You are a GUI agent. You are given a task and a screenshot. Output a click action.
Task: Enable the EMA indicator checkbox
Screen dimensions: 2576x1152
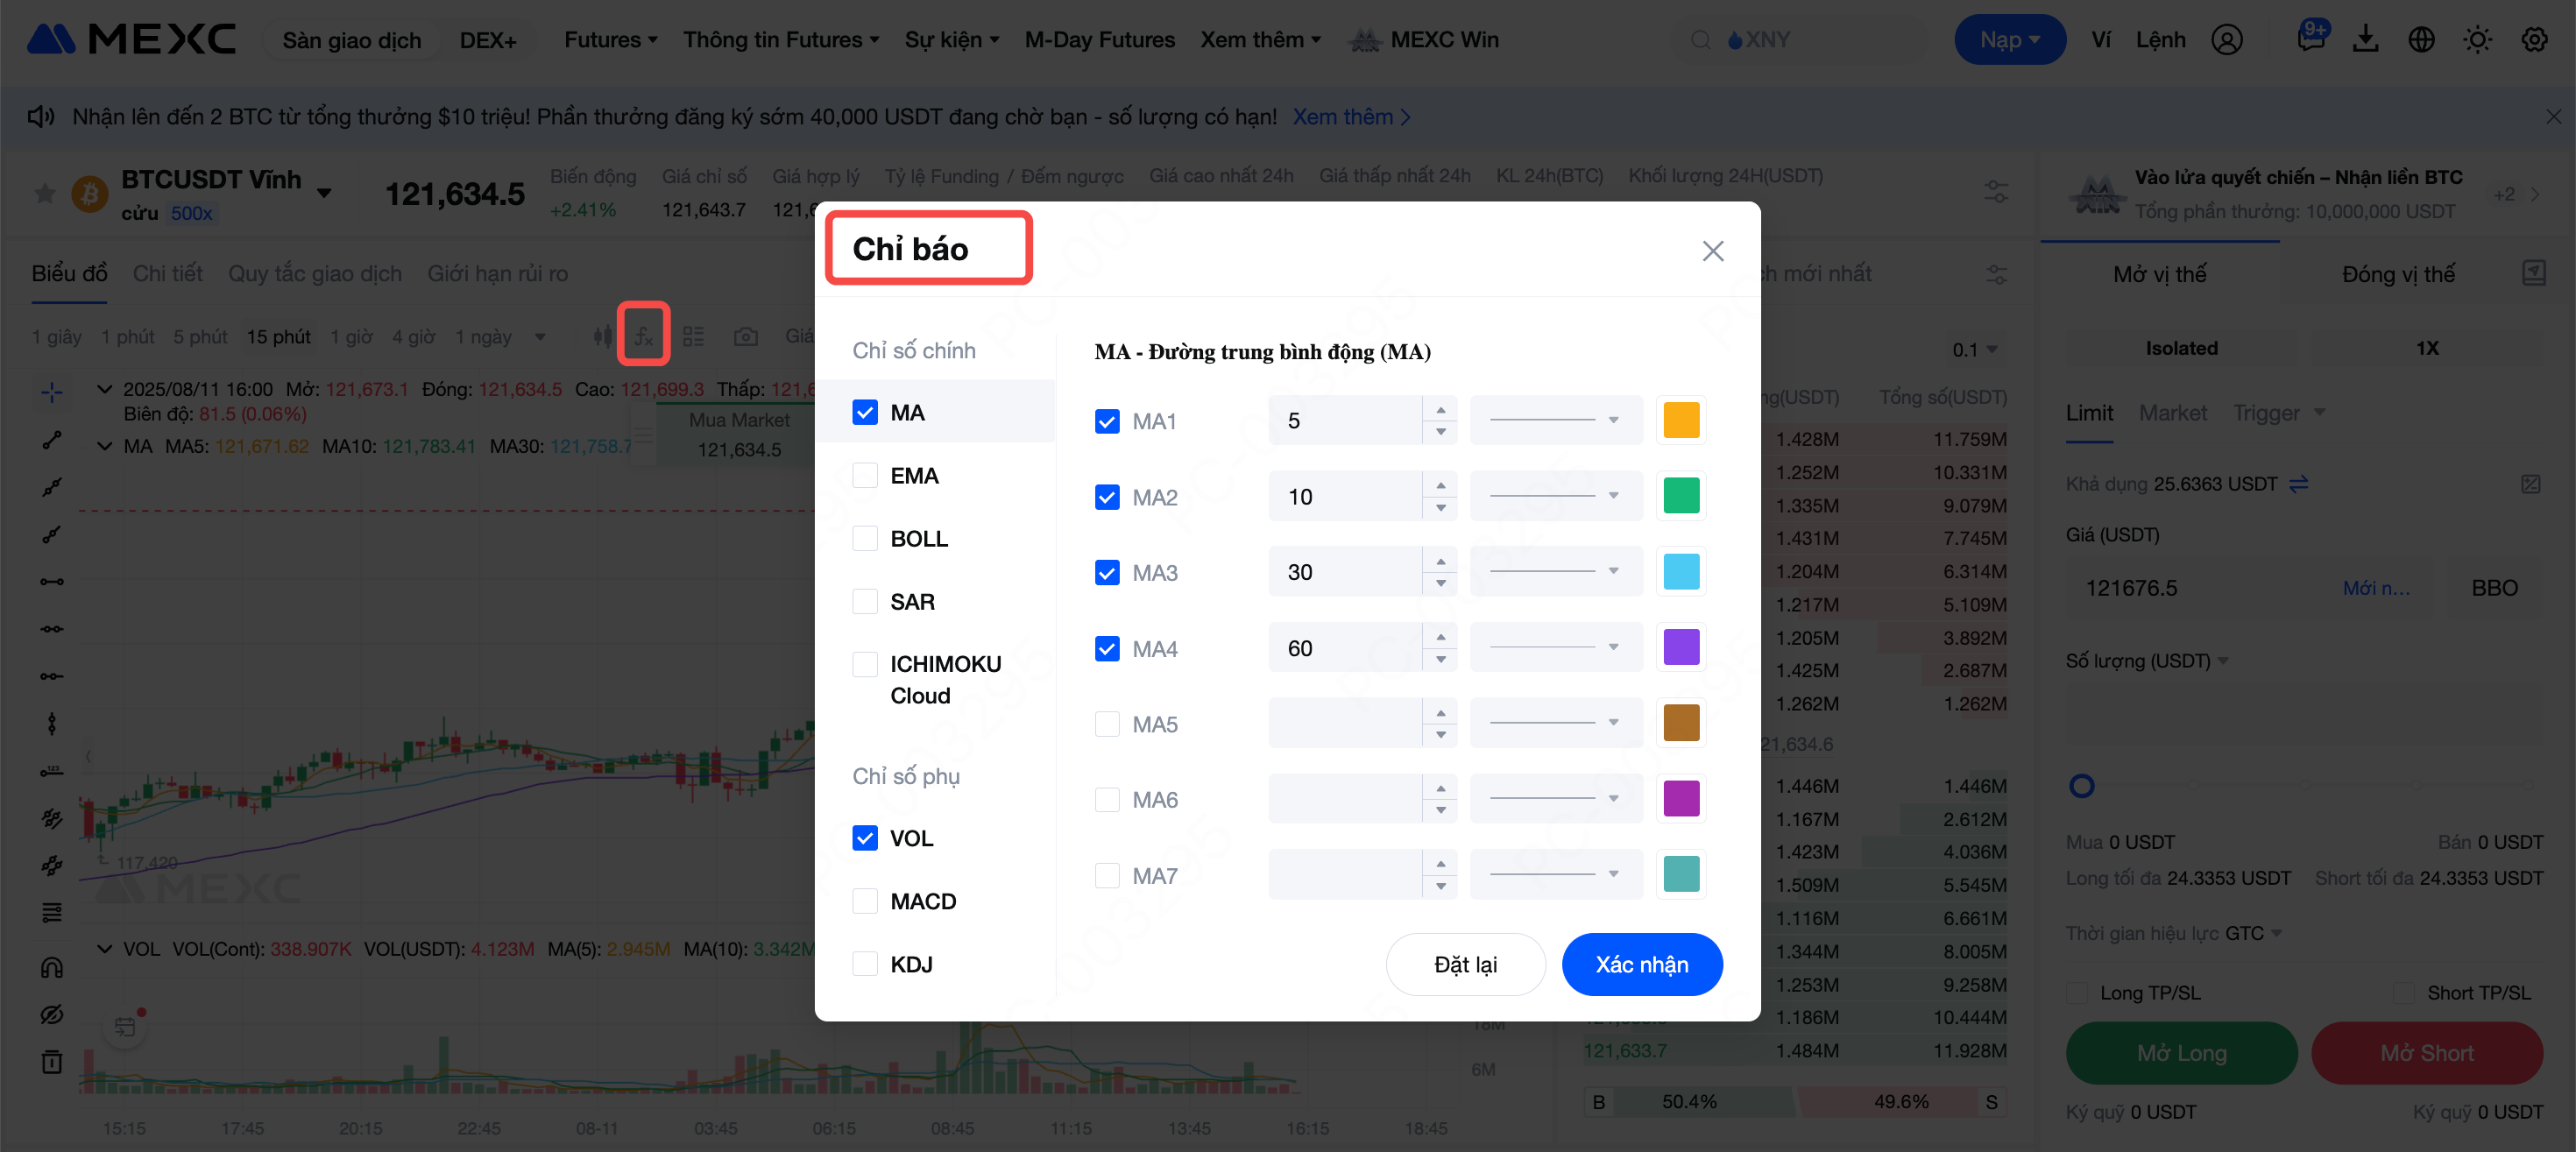865,476
